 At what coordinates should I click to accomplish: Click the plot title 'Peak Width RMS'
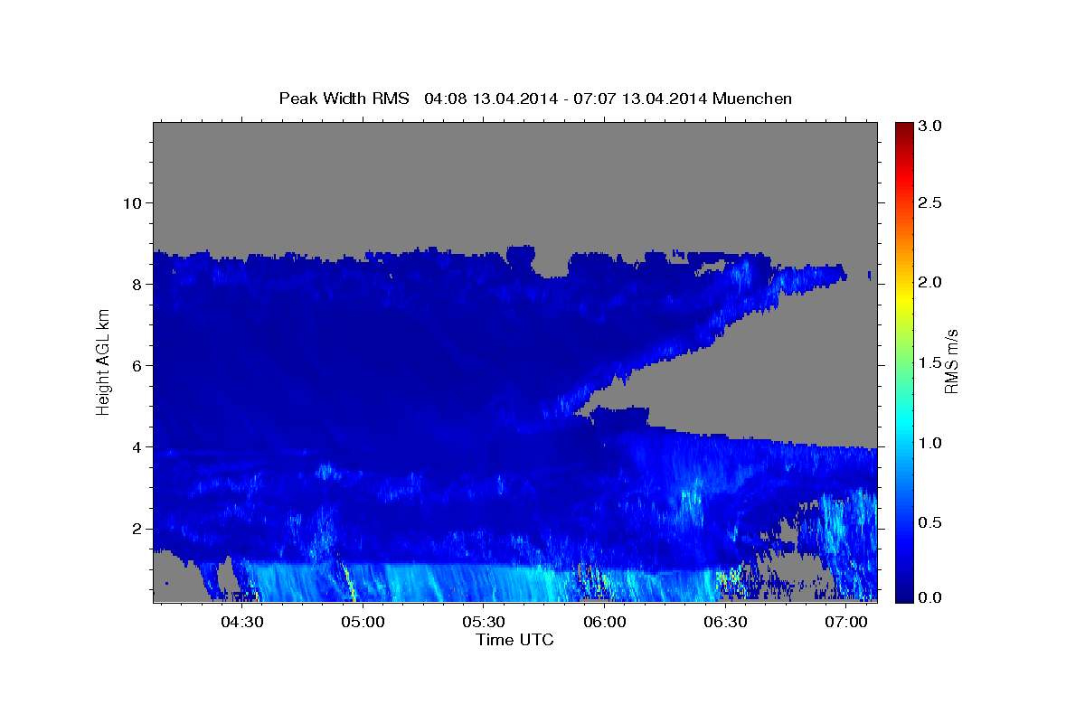[344, 99]
